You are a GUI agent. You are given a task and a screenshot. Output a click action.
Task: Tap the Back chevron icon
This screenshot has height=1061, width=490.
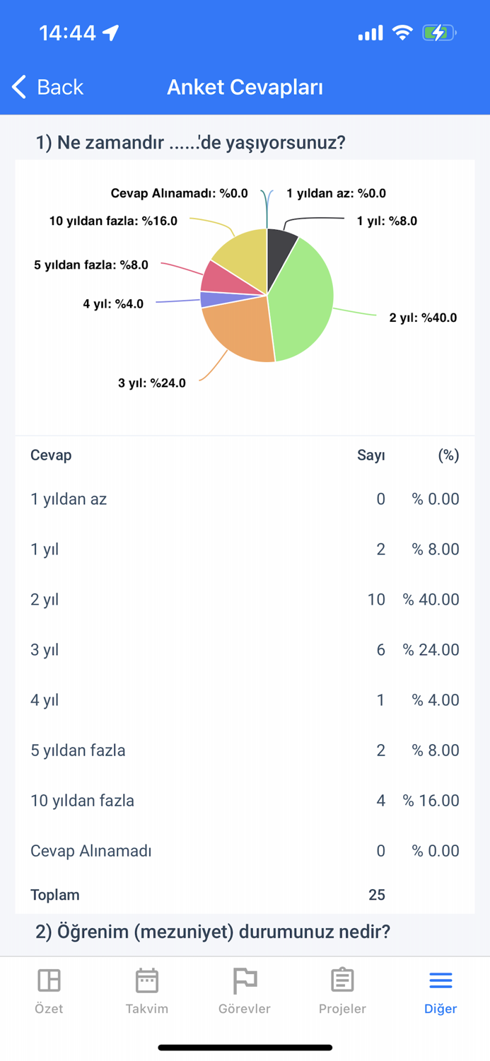(x=19, y=87)
